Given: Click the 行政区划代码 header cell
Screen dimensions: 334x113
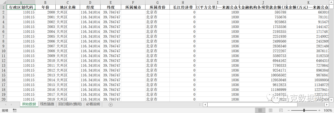Looking at the screenshot, I should 21,7.
